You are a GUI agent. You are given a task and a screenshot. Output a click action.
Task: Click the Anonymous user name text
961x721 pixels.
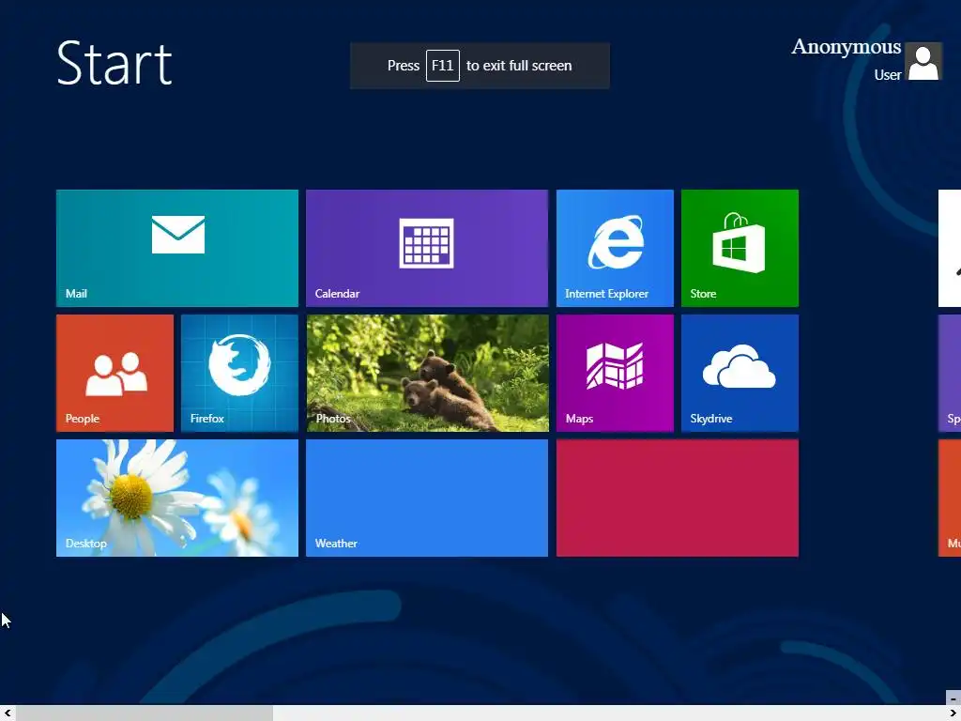tap(846, 47)
